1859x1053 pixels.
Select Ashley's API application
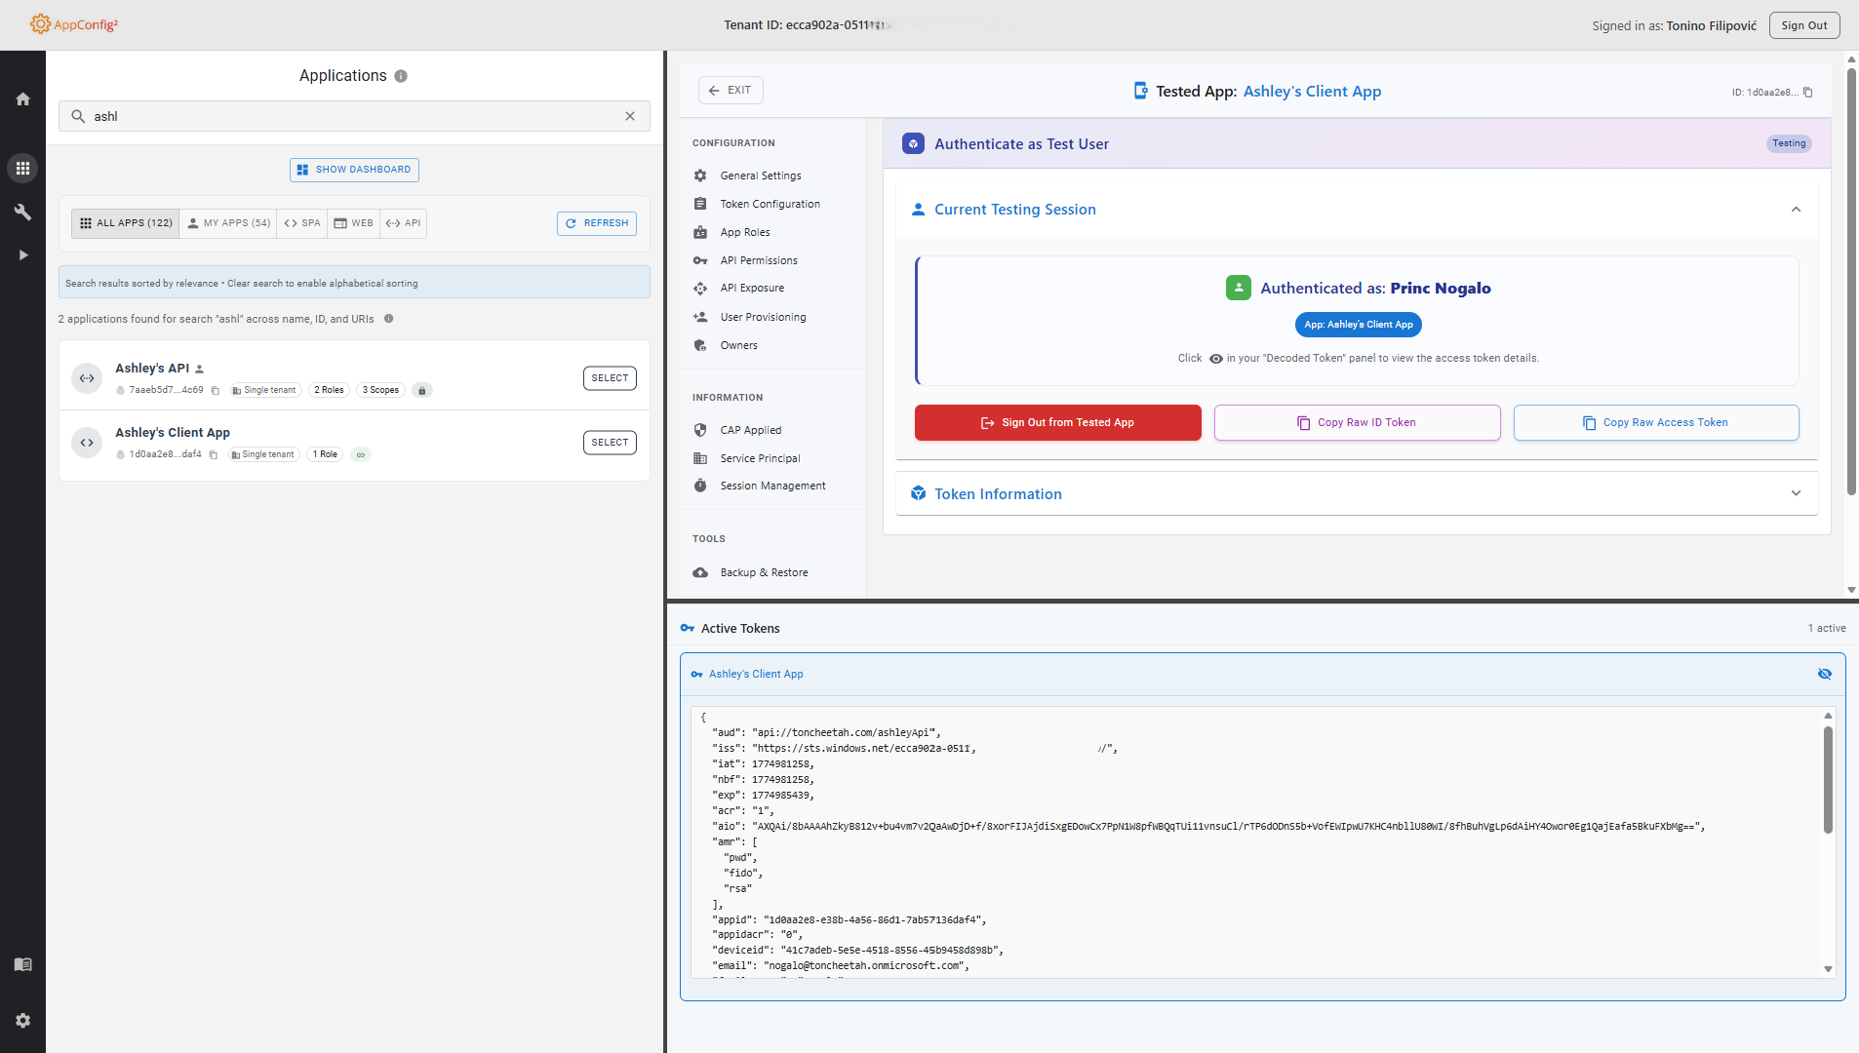tap(610, 378)
